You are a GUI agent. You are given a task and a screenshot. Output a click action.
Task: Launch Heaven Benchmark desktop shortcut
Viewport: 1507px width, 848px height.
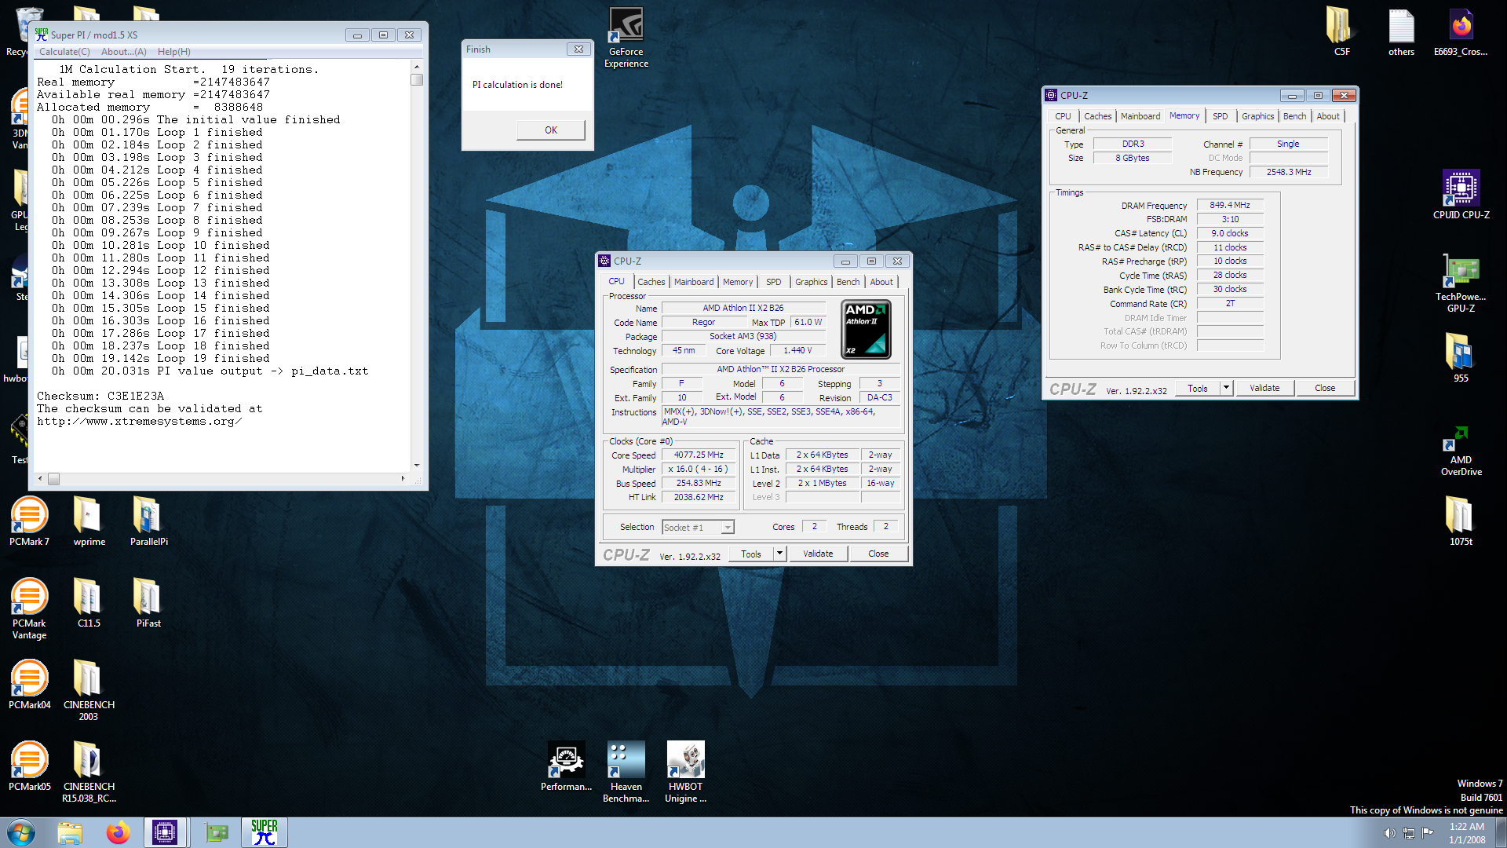point(626,772)
